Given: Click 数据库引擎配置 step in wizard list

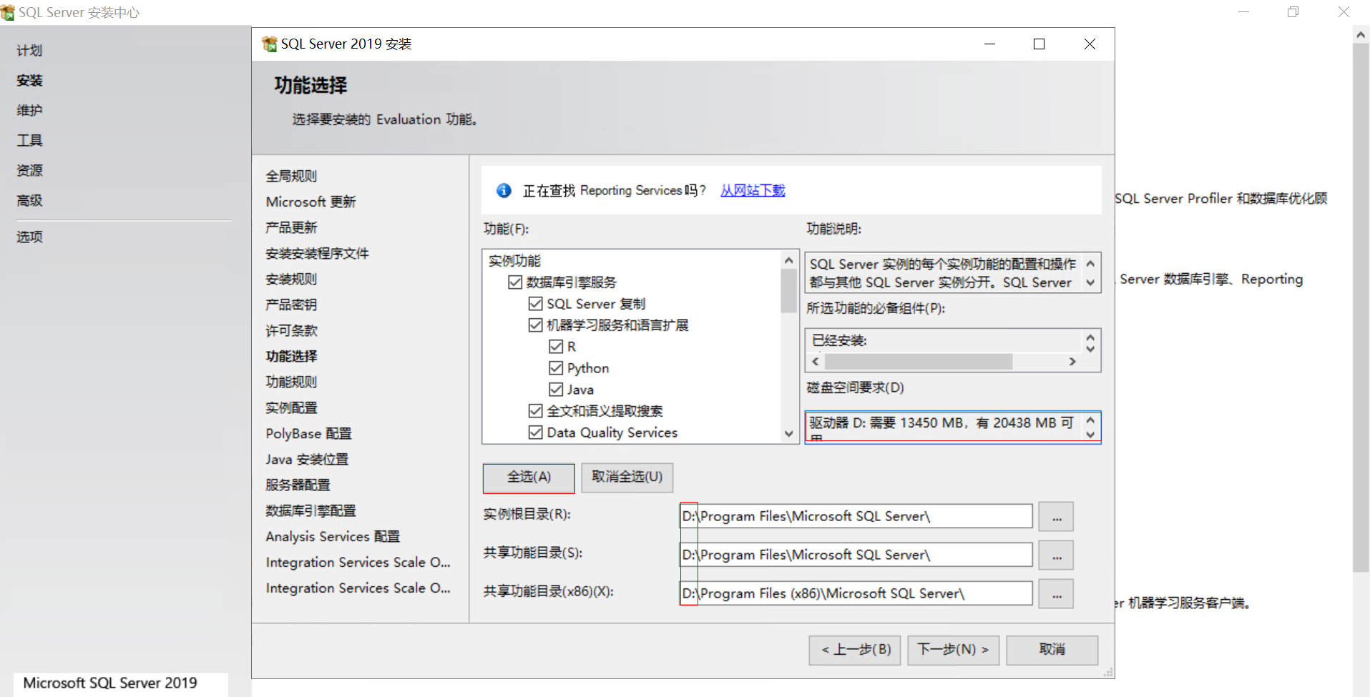Looking at the screenshot, I should [310, 510].
